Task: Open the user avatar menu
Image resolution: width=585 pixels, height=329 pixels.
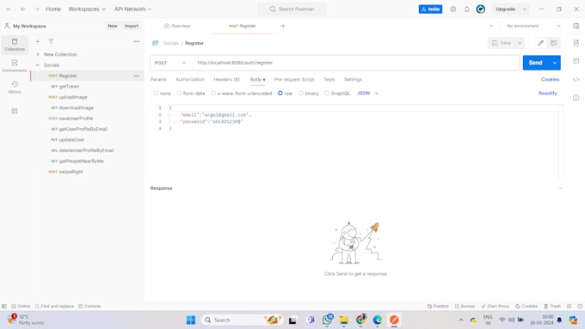Action: tap(481, 9)
